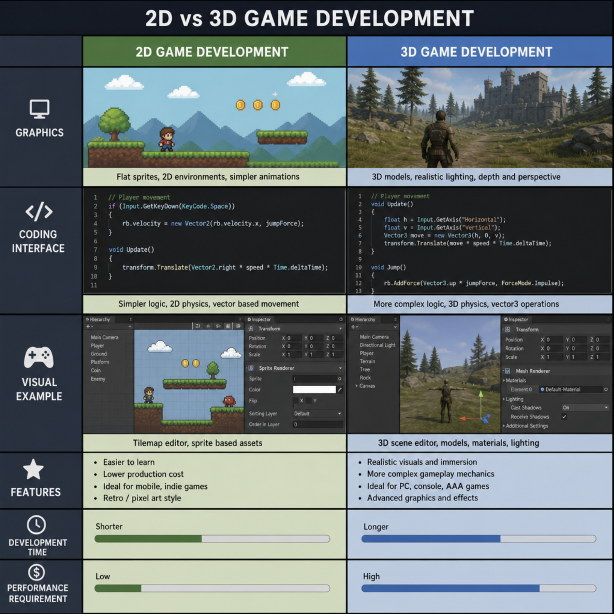Click the blue High performance bar
The width and height of the screenshot is (614, 614).
[x=450, y=588]
